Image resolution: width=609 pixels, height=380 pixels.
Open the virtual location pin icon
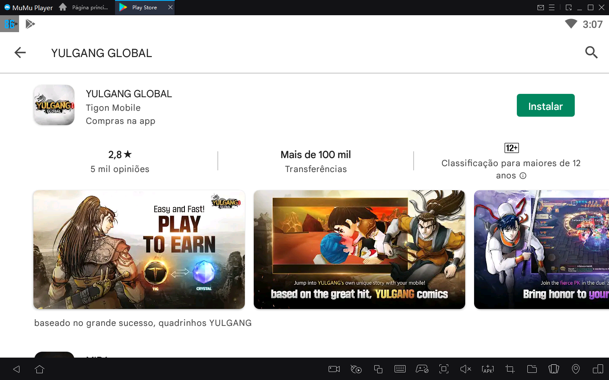point(576,369)
